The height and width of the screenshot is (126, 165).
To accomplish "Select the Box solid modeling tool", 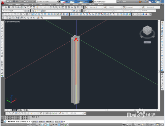I will click(6, 14).
